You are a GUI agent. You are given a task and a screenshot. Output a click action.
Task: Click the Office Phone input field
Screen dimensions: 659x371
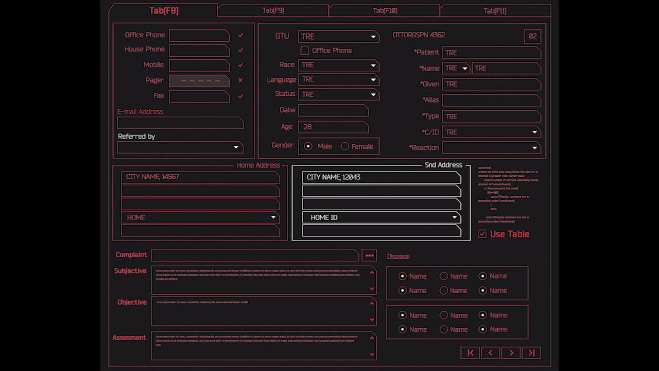pos(199,36)
